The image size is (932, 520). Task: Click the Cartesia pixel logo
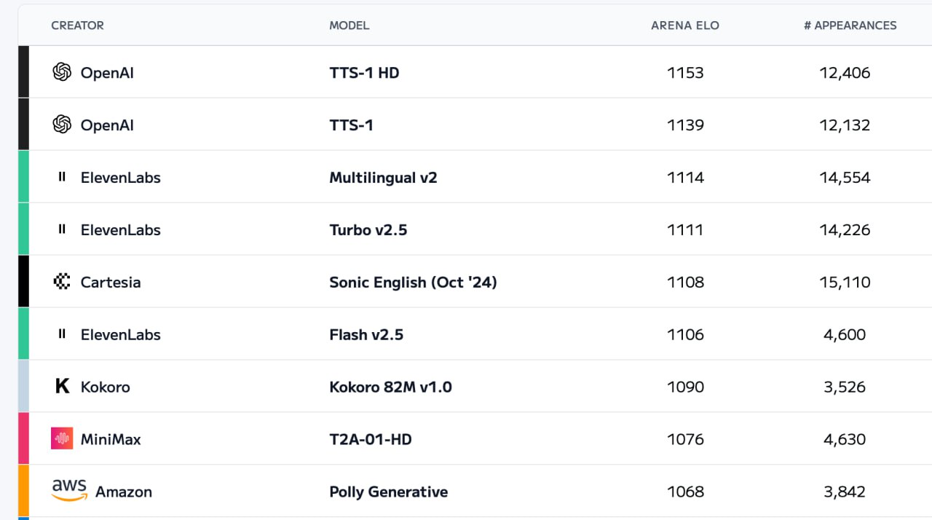tap(62, 282)
